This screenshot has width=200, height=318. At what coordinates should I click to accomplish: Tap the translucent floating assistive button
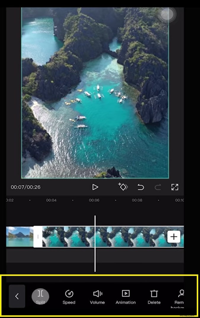coord(167,15)
